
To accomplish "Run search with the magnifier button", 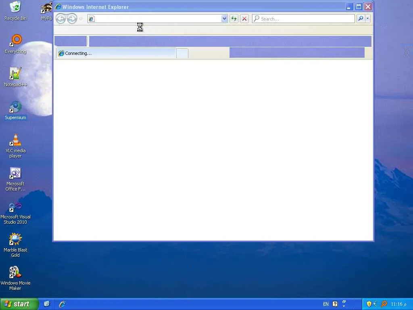I will (361, 19).
